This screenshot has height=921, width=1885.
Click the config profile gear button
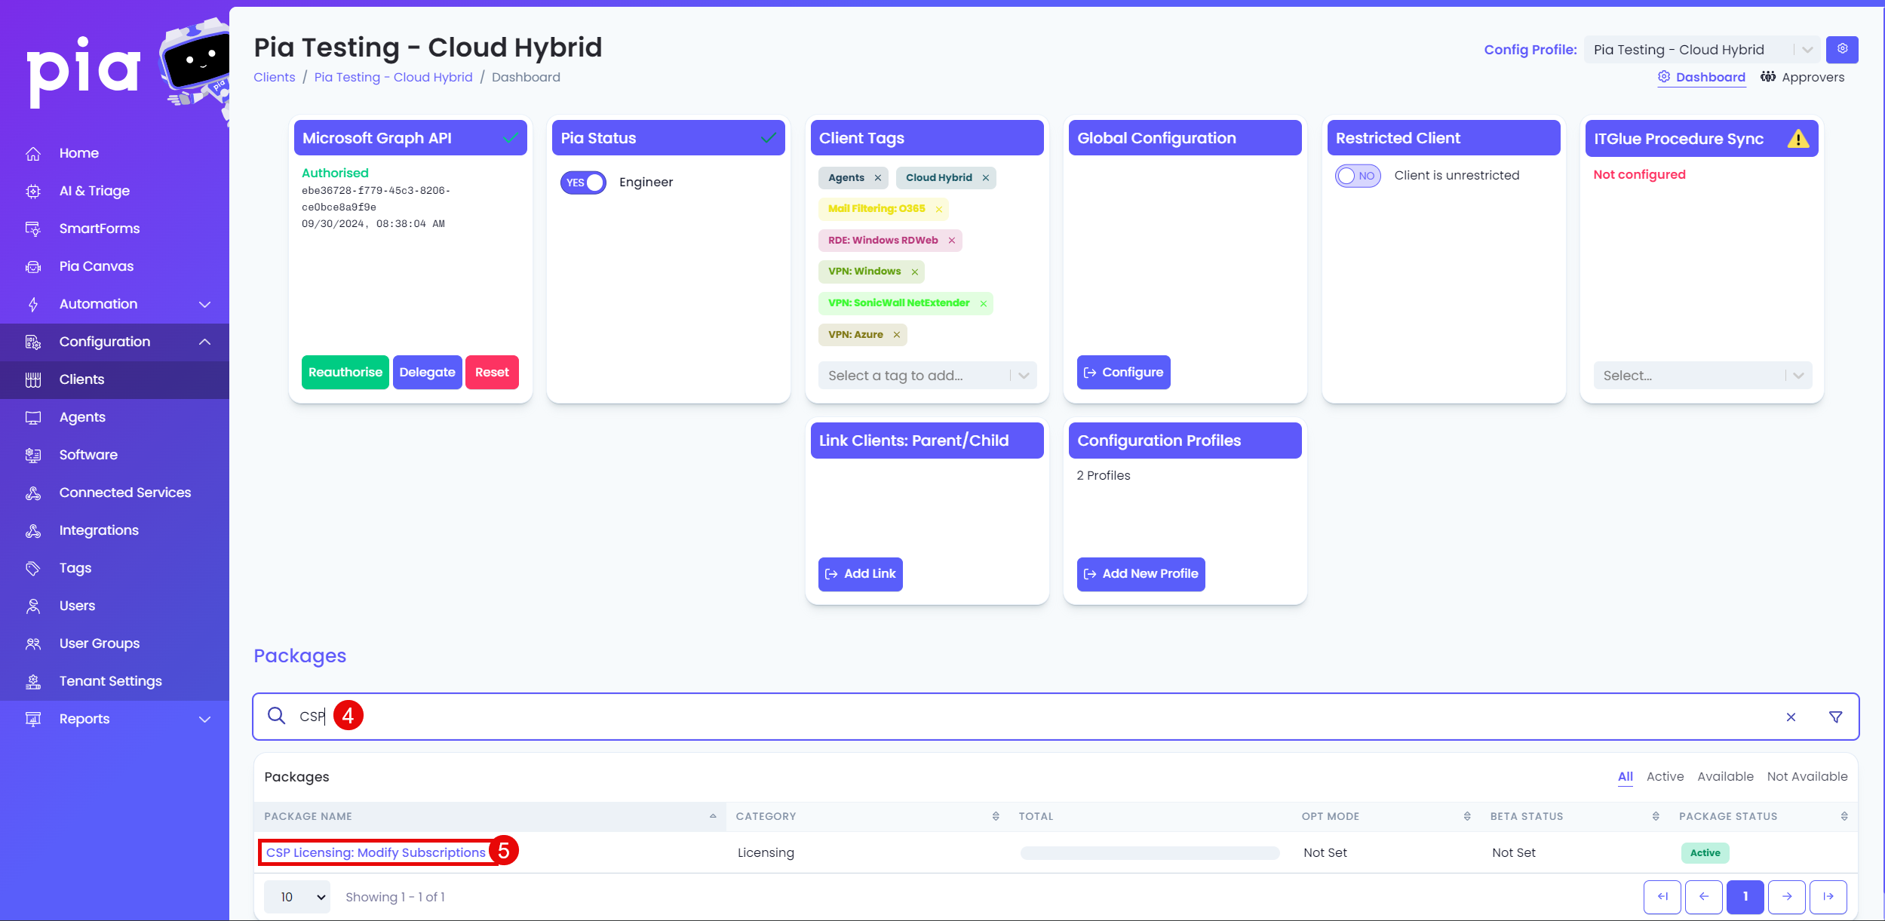point(1842,49)
